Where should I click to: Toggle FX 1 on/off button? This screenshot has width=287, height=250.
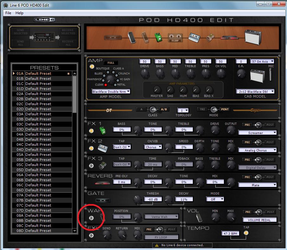click(x=91, y=131)
